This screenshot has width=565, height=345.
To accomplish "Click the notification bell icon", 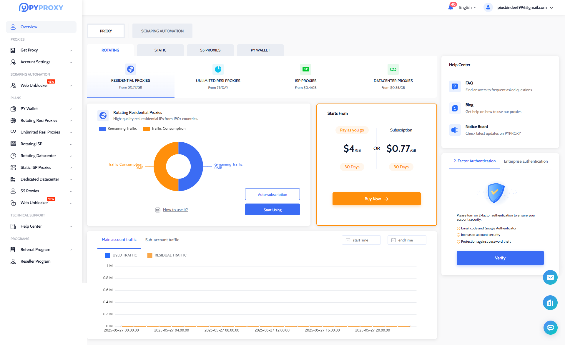I will coord(451,7).
